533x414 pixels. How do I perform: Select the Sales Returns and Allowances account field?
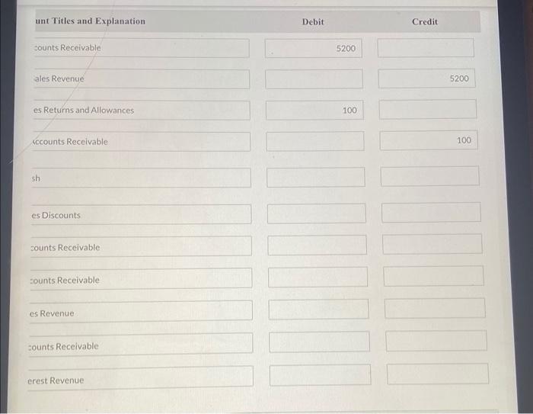(142, 111)
